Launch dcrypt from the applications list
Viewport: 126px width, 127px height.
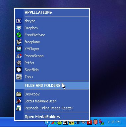[52, 21]
